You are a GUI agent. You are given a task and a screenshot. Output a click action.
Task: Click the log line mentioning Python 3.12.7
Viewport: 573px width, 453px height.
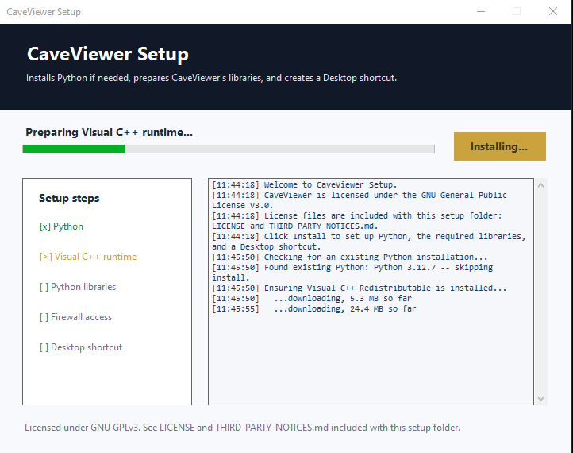click(x=352, y=273)
